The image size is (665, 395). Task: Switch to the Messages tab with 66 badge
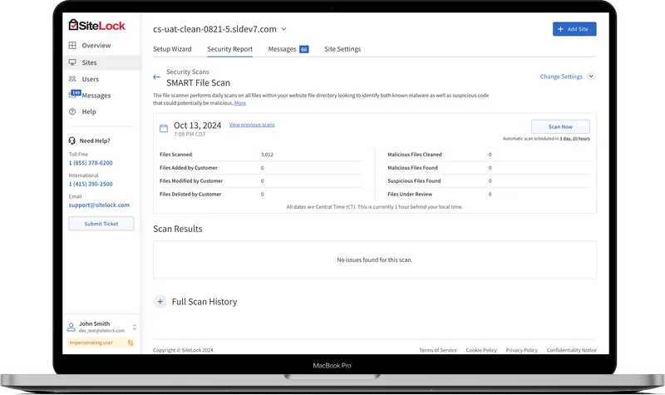288,49
